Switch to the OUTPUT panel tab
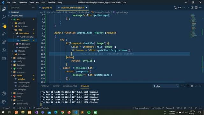This screenshot has width=204, height=115. 56,86
